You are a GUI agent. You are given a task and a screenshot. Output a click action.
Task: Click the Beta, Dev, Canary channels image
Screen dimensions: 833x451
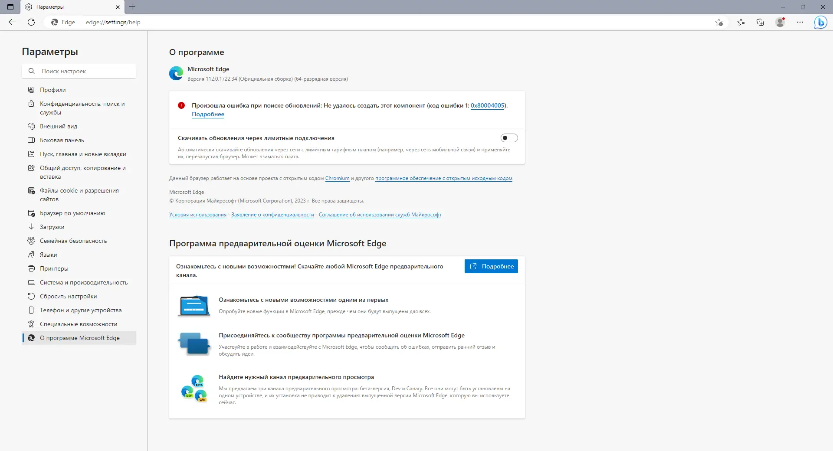tap(194, 389)
